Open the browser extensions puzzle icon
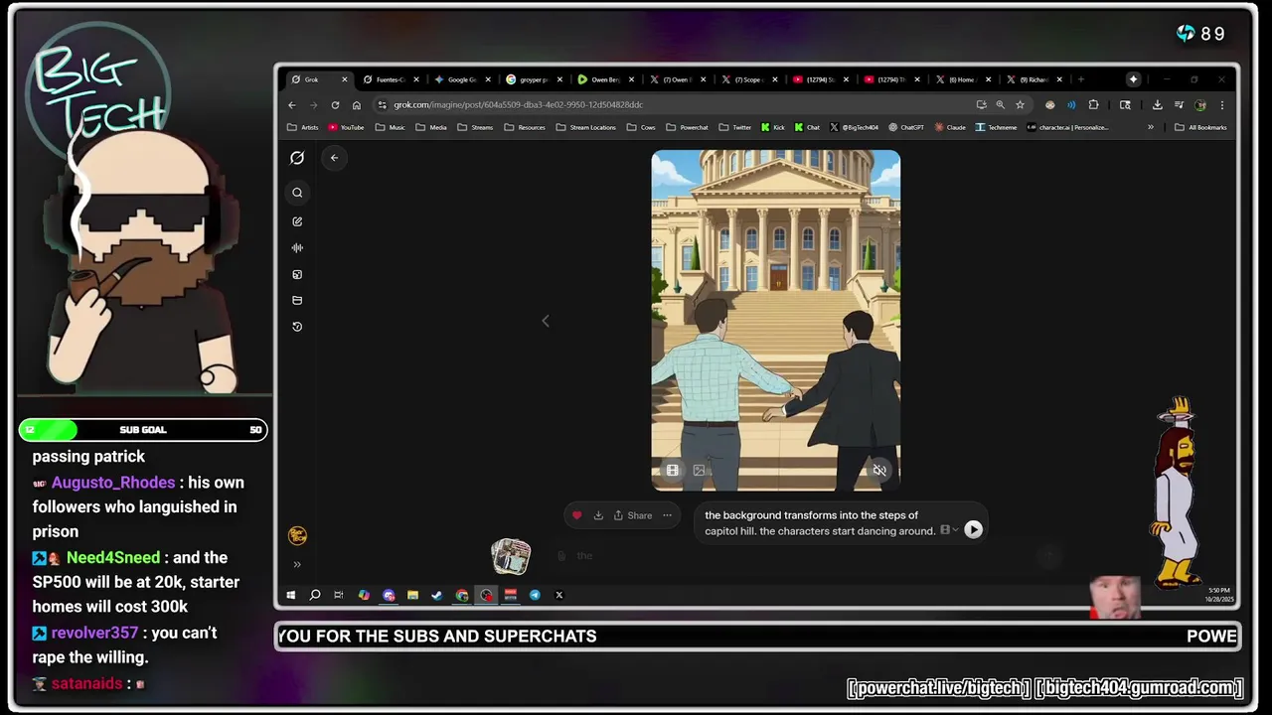Viewport: 1272px width, 715px height. click(x=1094, y=105)
